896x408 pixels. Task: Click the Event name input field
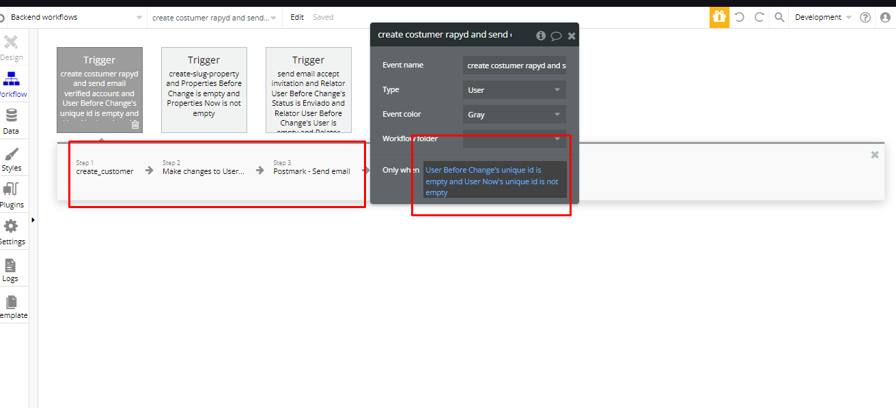point(514,65)
